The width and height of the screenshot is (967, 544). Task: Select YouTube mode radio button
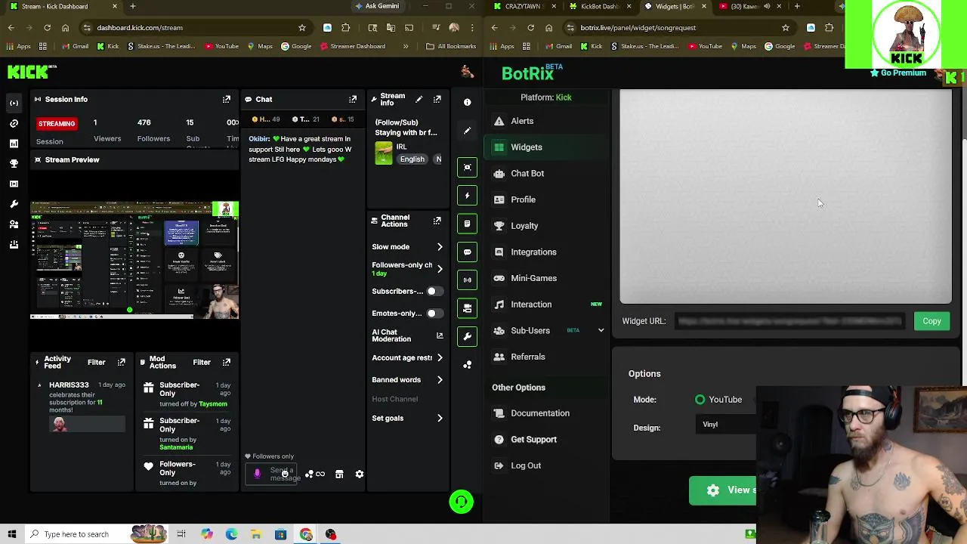[700, 400]
